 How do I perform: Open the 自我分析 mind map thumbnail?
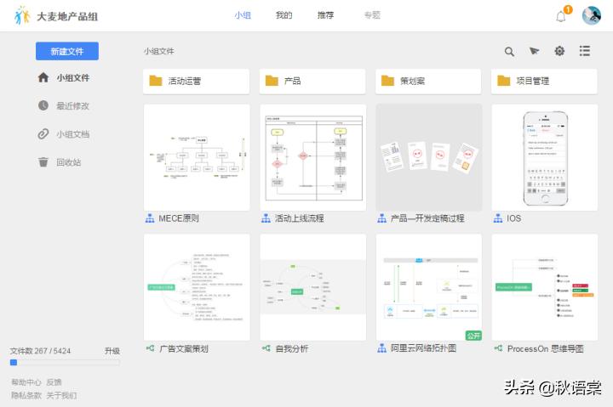tap(312, 287)
